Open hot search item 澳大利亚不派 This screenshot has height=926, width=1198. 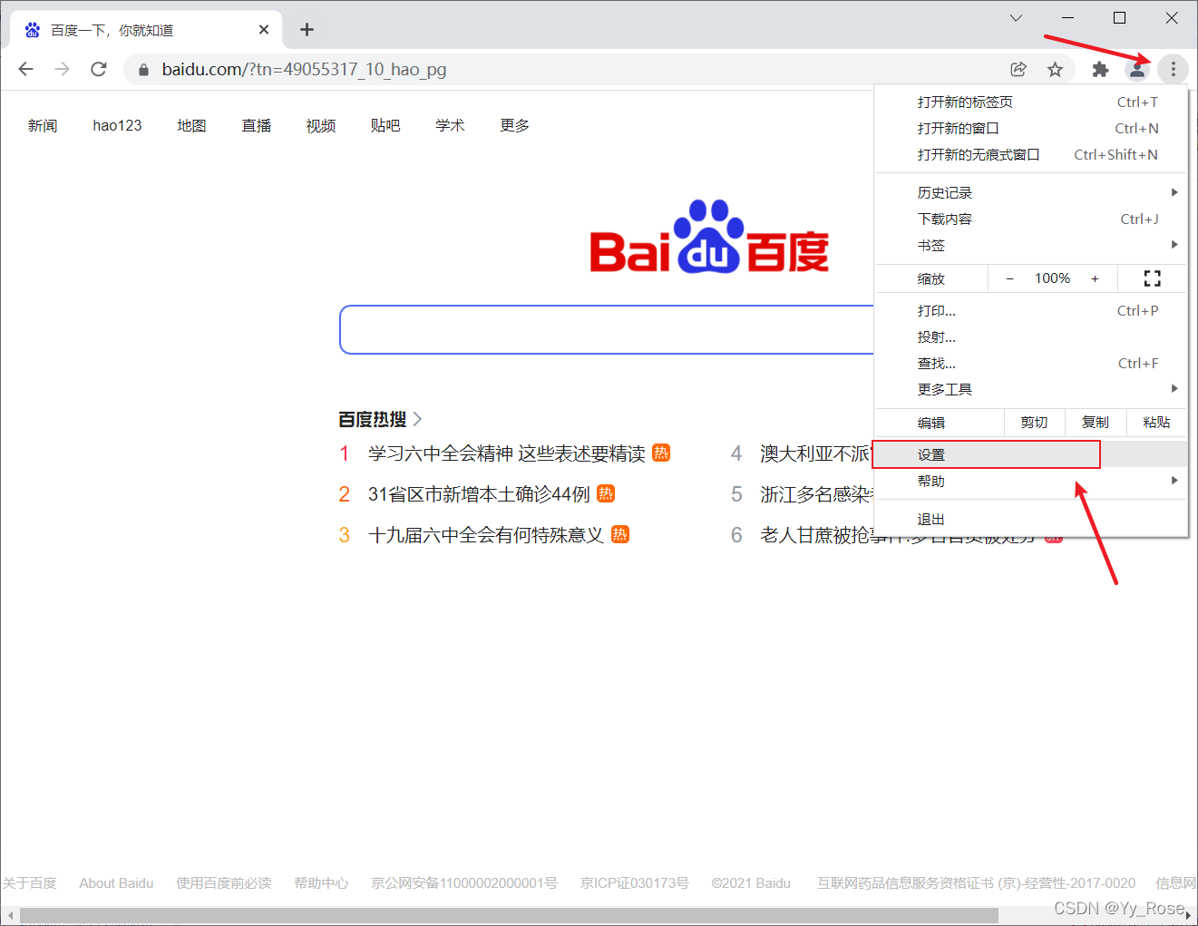[x=815, y=453]
